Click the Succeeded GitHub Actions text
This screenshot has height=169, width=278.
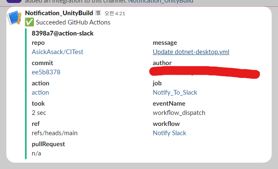click(x=73, y=22)
